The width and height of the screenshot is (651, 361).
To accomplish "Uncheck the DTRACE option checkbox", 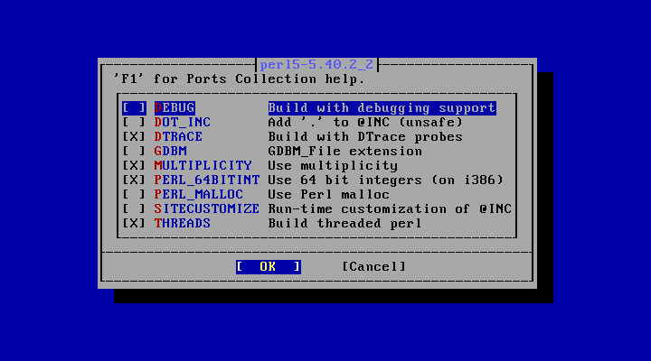I will (134, 137).
